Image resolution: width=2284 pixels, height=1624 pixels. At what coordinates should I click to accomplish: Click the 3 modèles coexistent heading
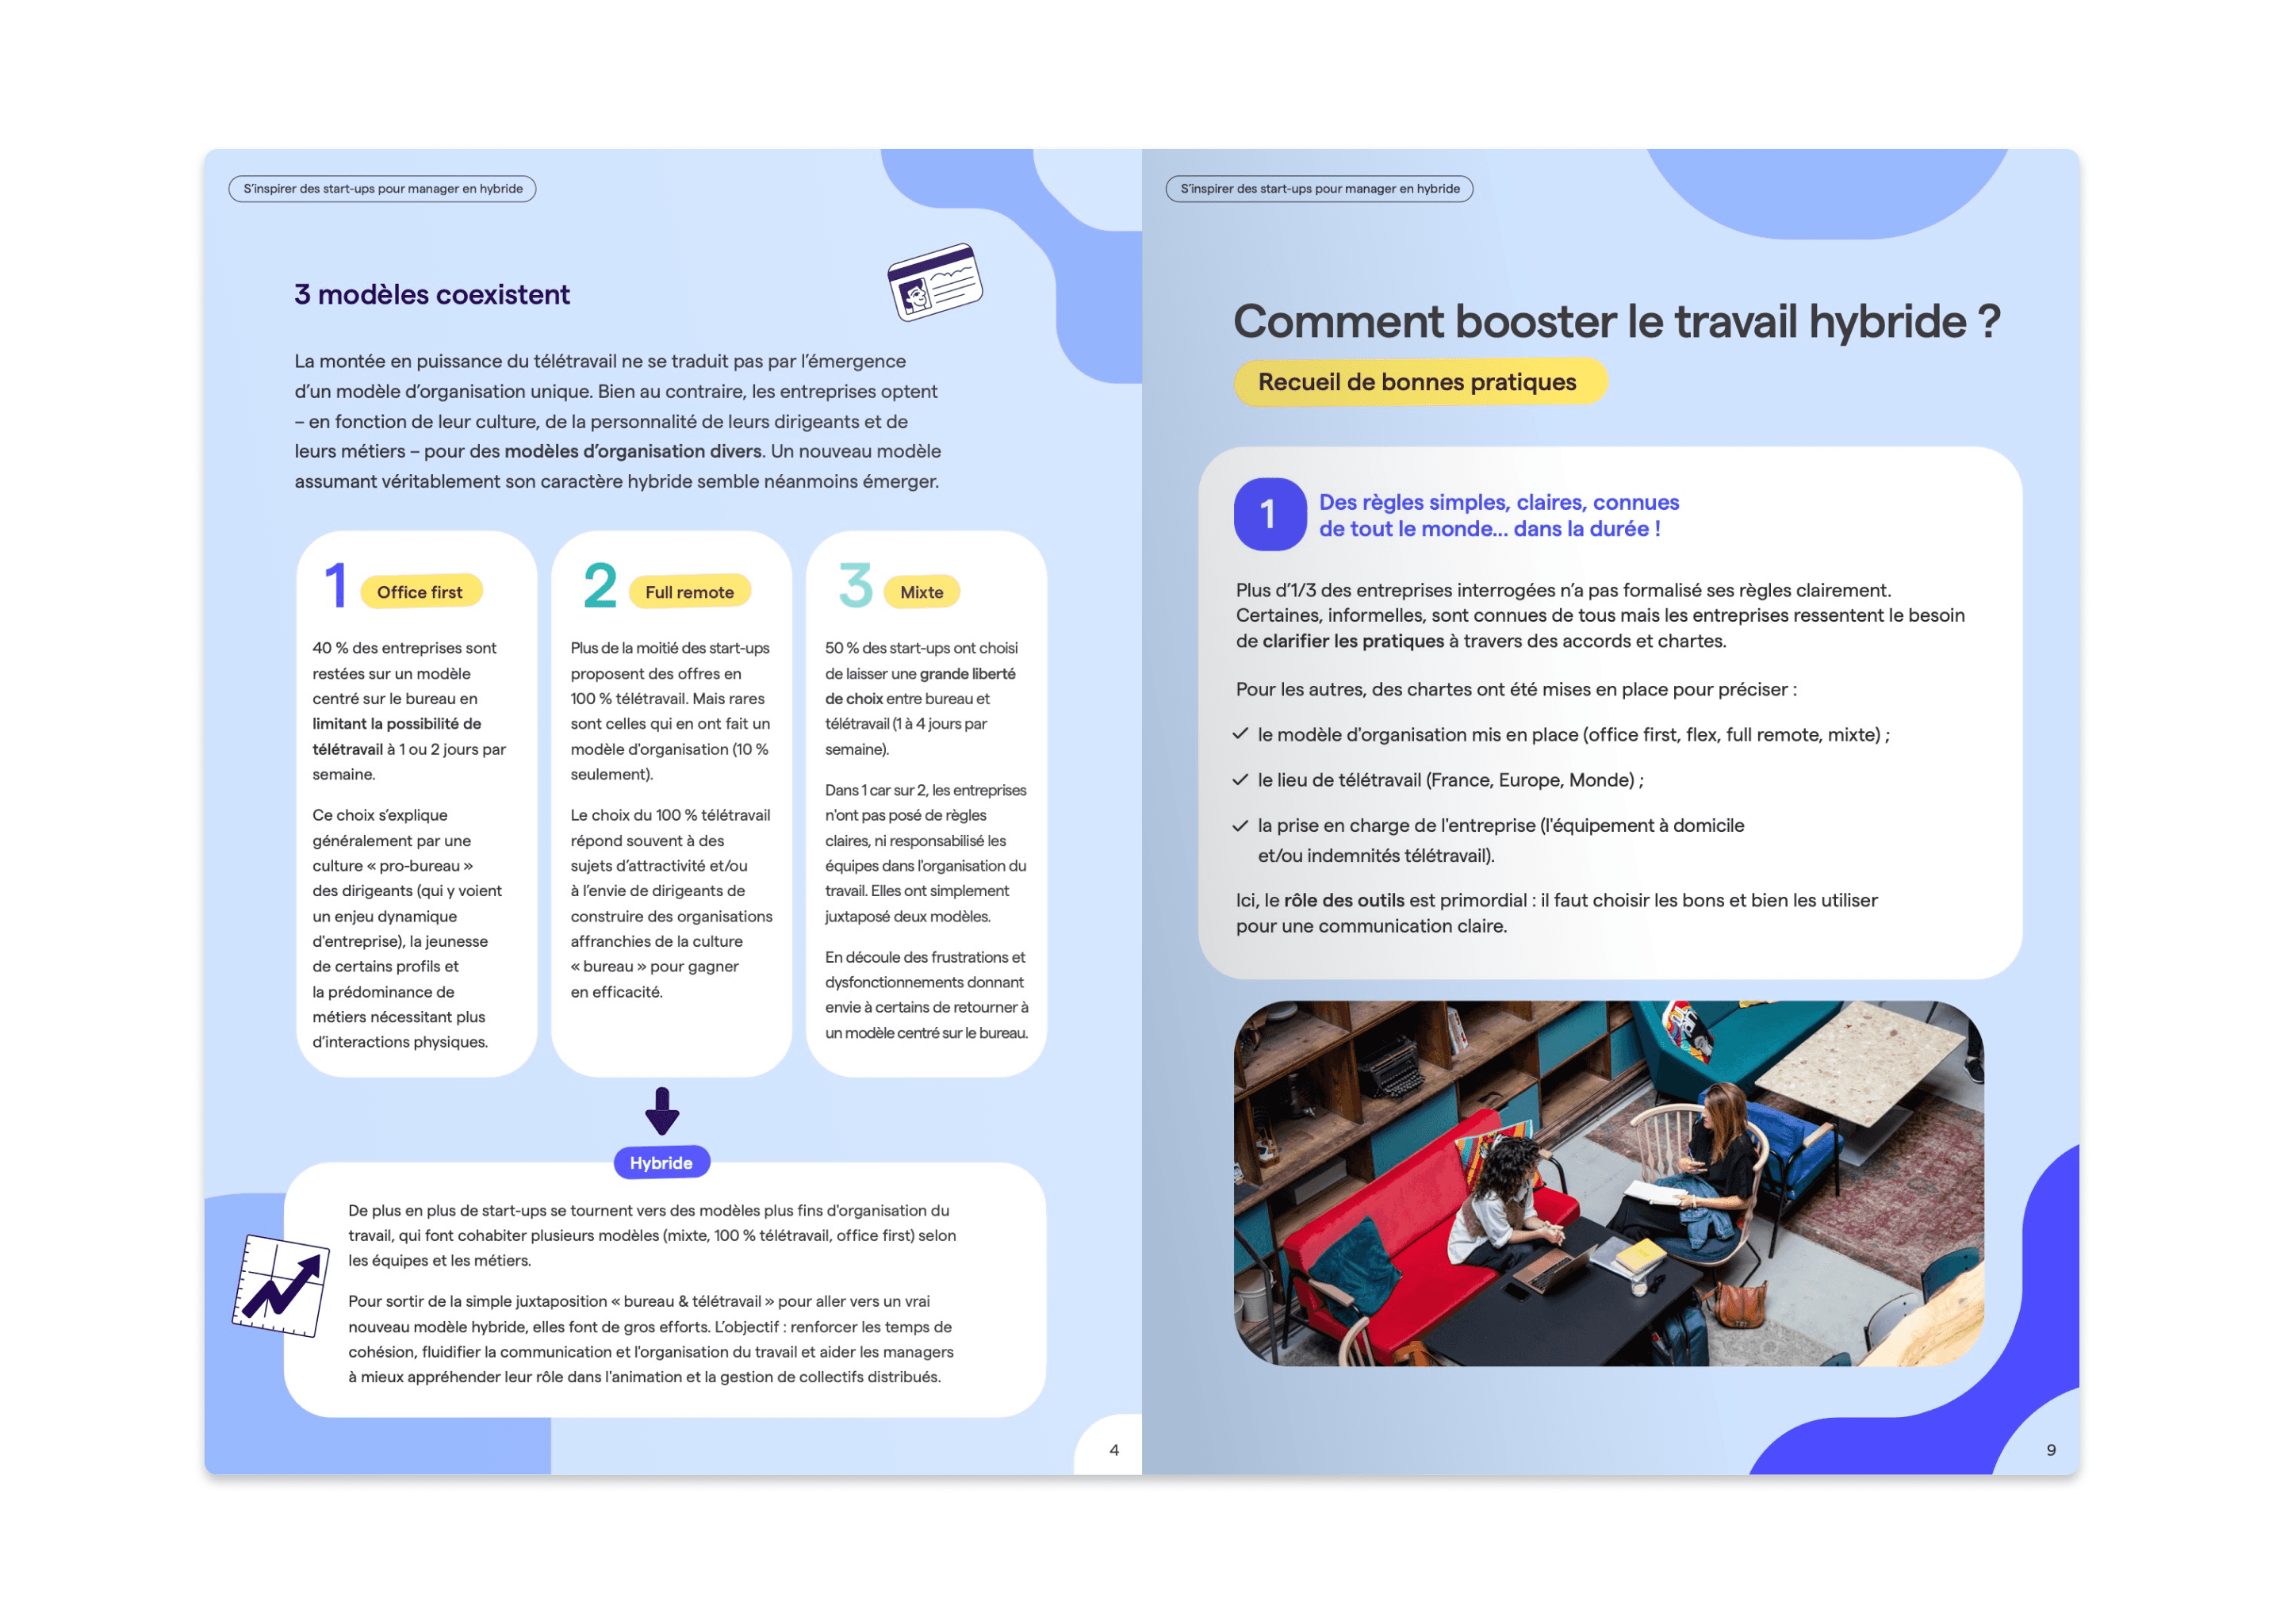pos(432,294)
